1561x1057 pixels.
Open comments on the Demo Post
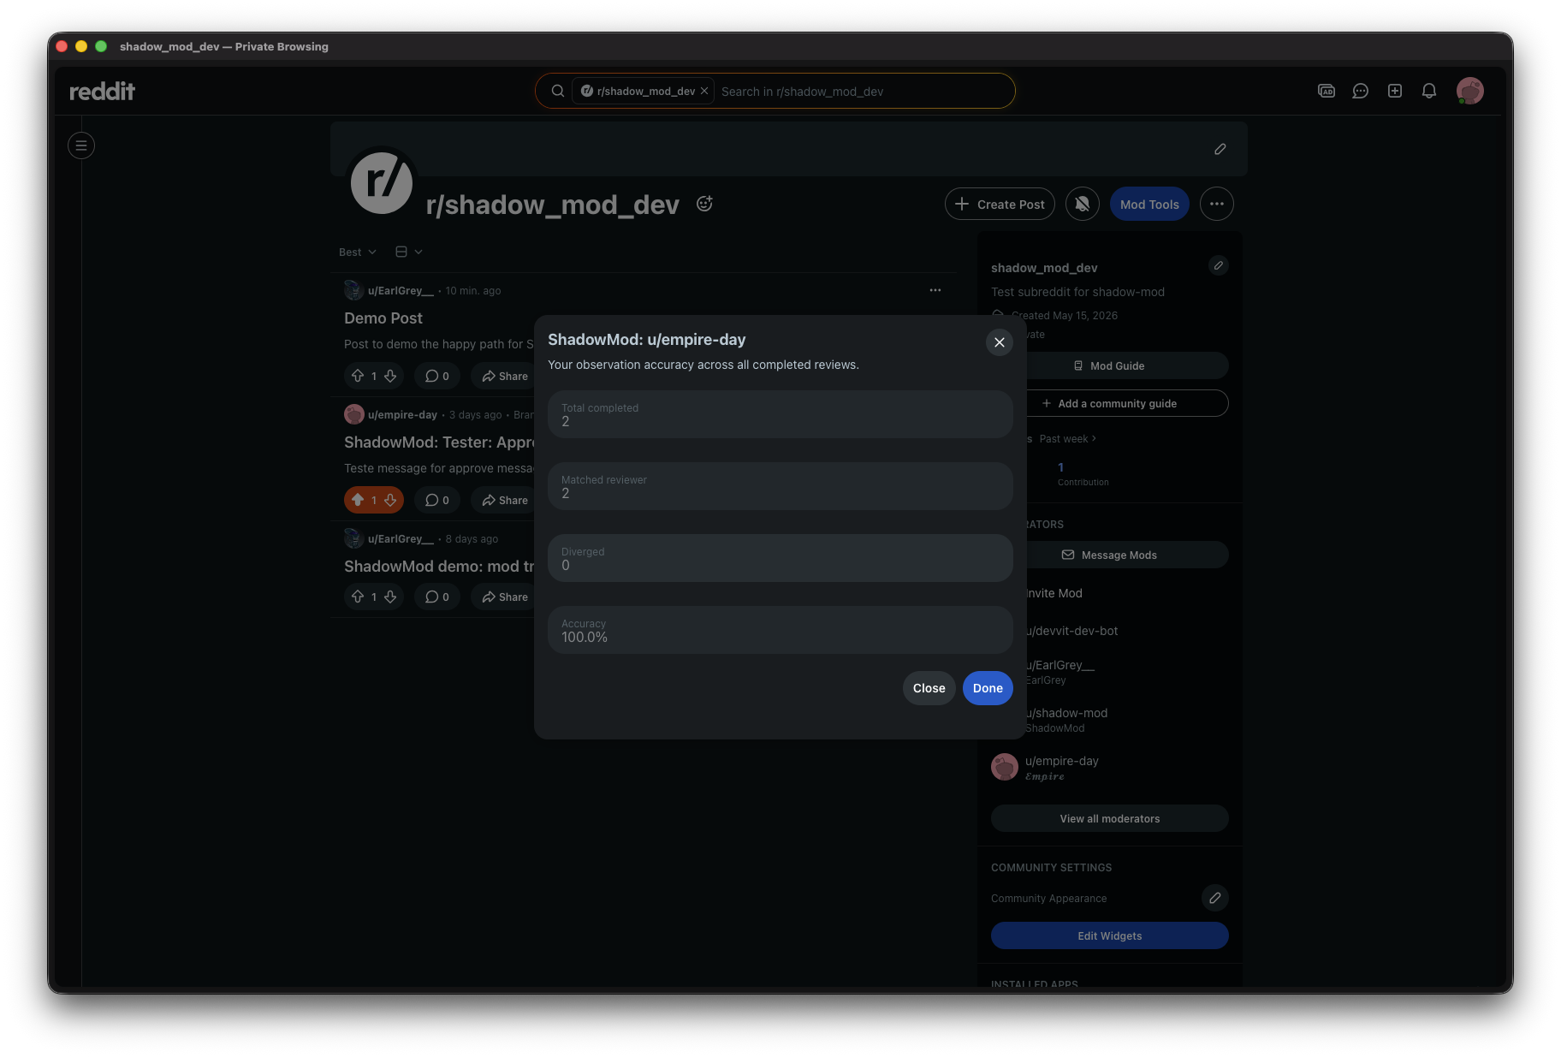(x=437, y=377)
